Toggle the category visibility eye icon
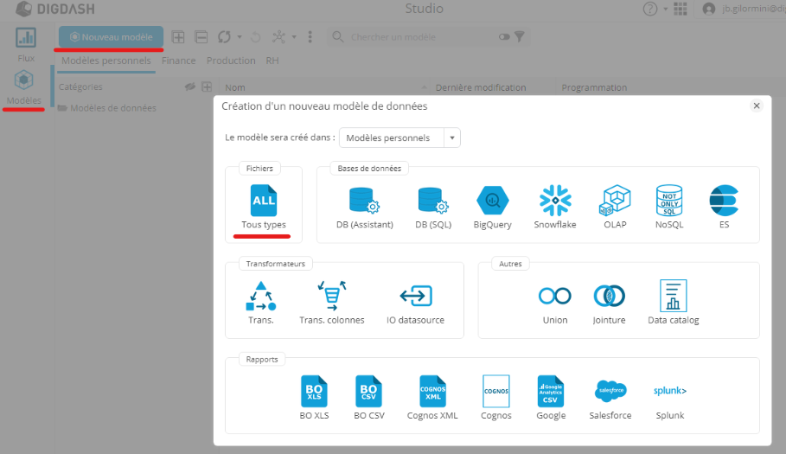The height and width of the screenshot is (454, 786). (x=190, y=87)
